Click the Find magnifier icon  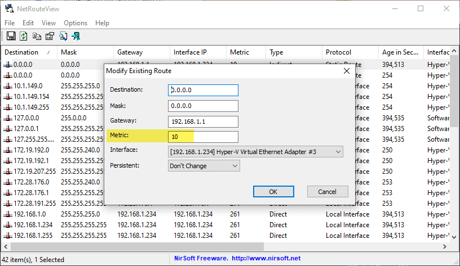[63, 37]
